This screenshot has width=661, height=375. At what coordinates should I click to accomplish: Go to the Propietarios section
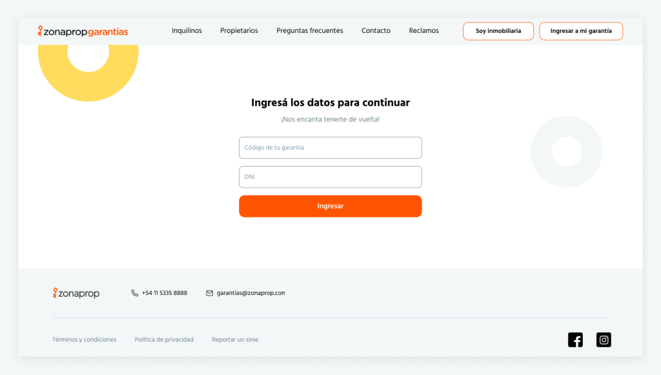click(x=239, y=31)
